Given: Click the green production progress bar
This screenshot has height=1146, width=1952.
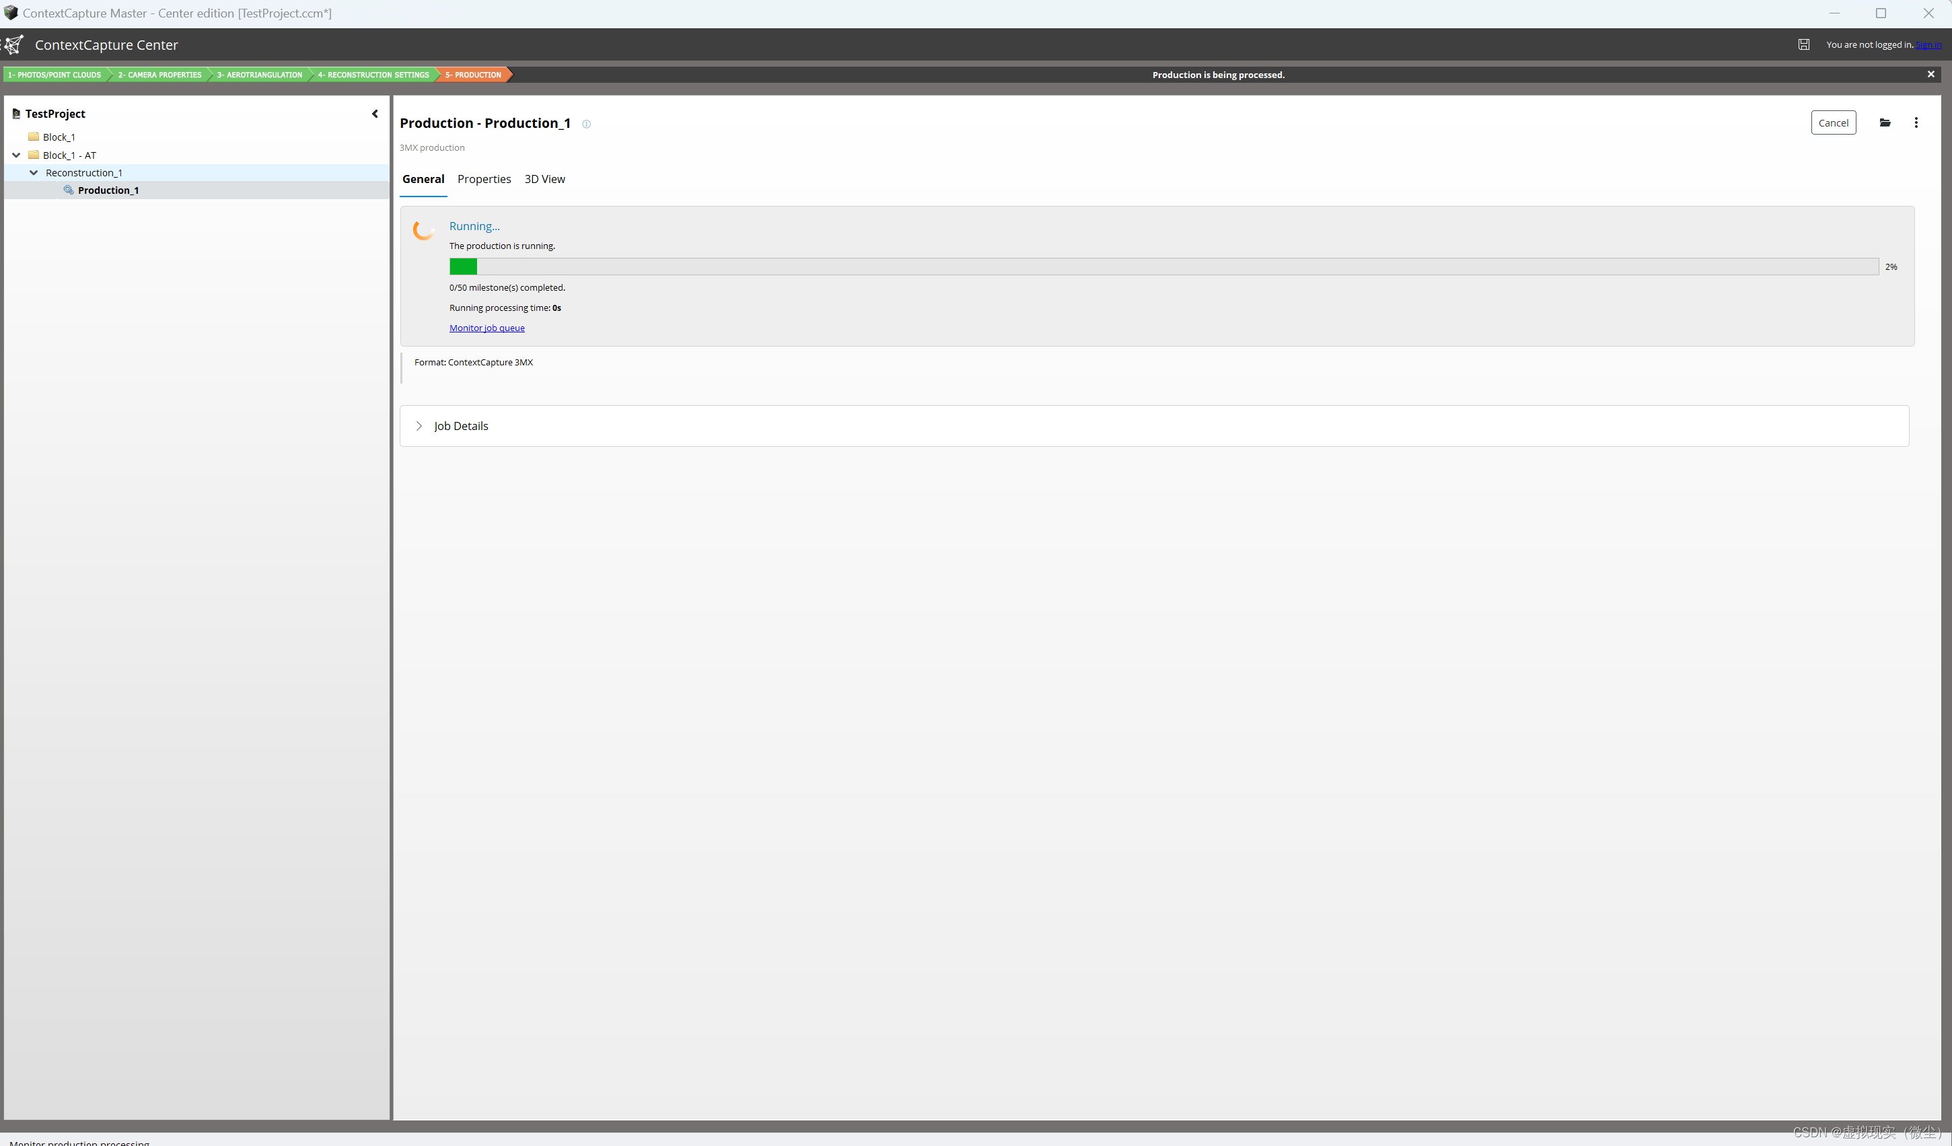Looking at the screenshot, I should pyautogui.click(x=463, y=266).
